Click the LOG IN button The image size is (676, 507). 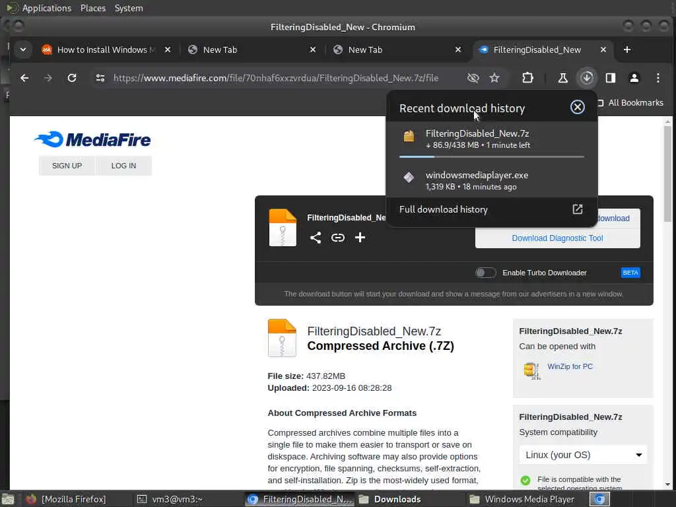point(123,166)
